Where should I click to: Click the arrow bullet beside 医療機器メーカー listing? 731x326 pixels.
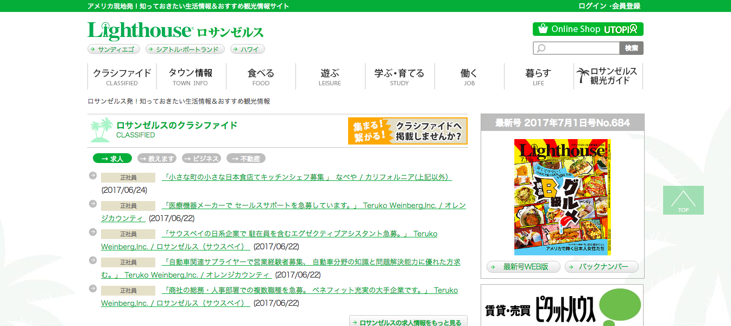pyautogui.click(x=92, y=204)
